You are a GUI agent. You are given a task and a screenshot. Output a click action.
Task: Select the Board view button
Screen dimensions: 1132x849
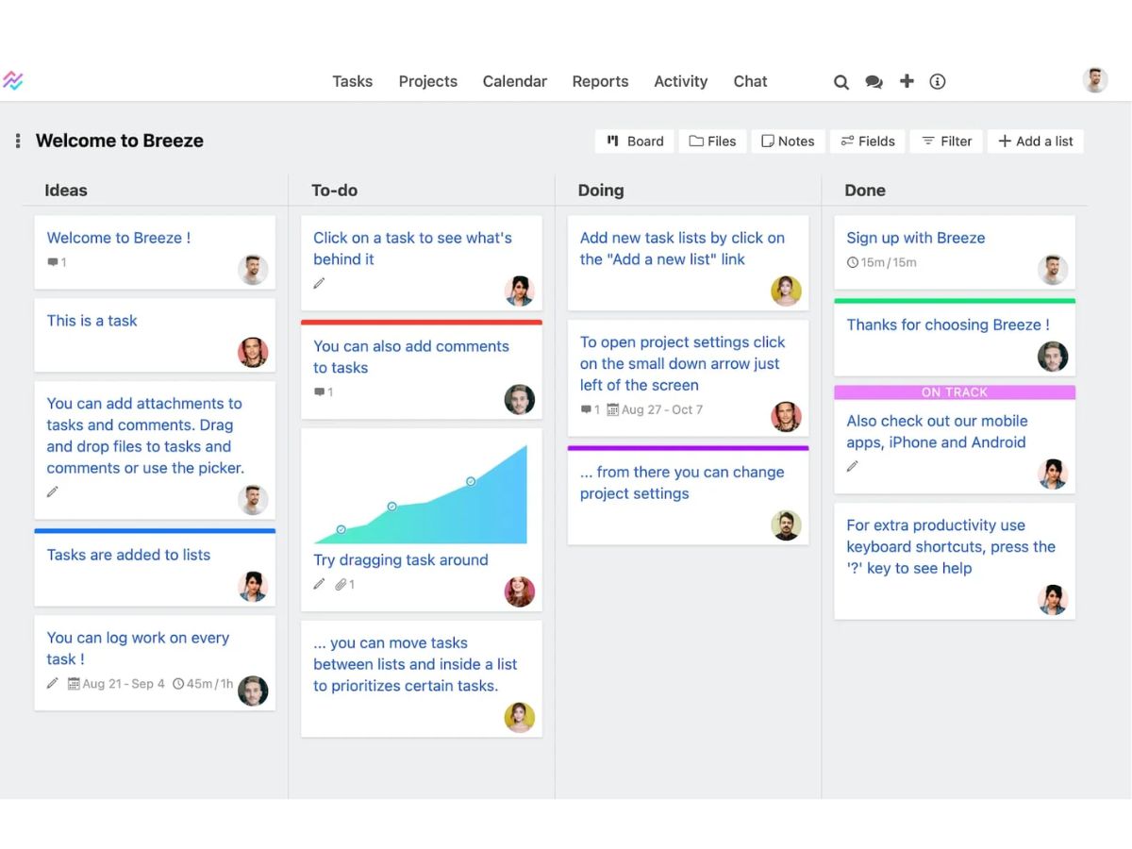click(635, 141)
